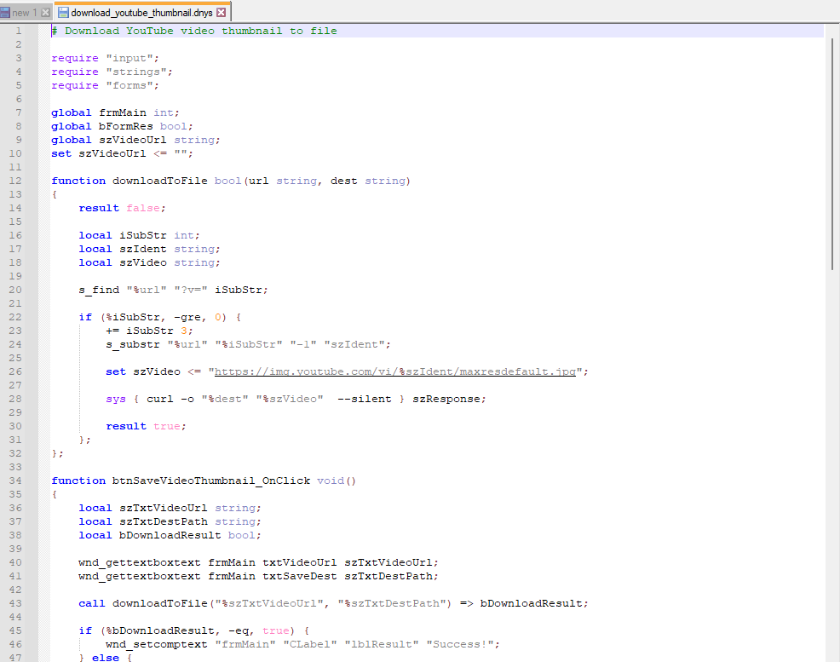The image size is (840, 662).
Task: Click 'local szTxtVideoUrl string' declaration
Action: (170, 509)
